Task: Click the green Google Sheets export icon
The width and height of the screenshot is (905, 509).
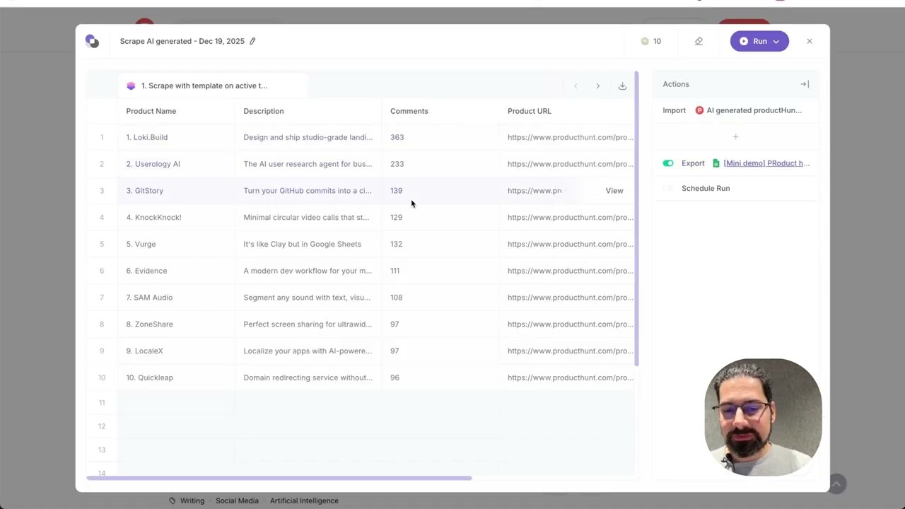Action: [x=716, y=163]
